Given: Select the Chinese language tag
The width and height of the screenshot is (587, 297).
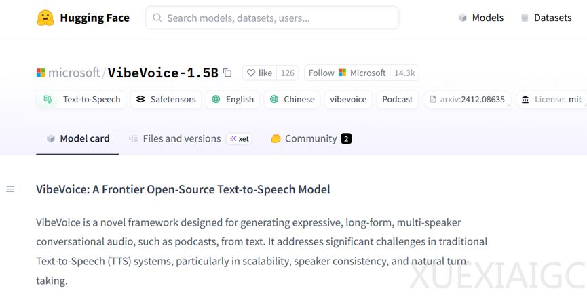Looking at the screenshot, I should [x=292, y=99].
